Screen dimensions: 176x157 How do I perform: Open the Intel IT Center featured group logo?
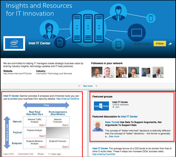(102, 106)
